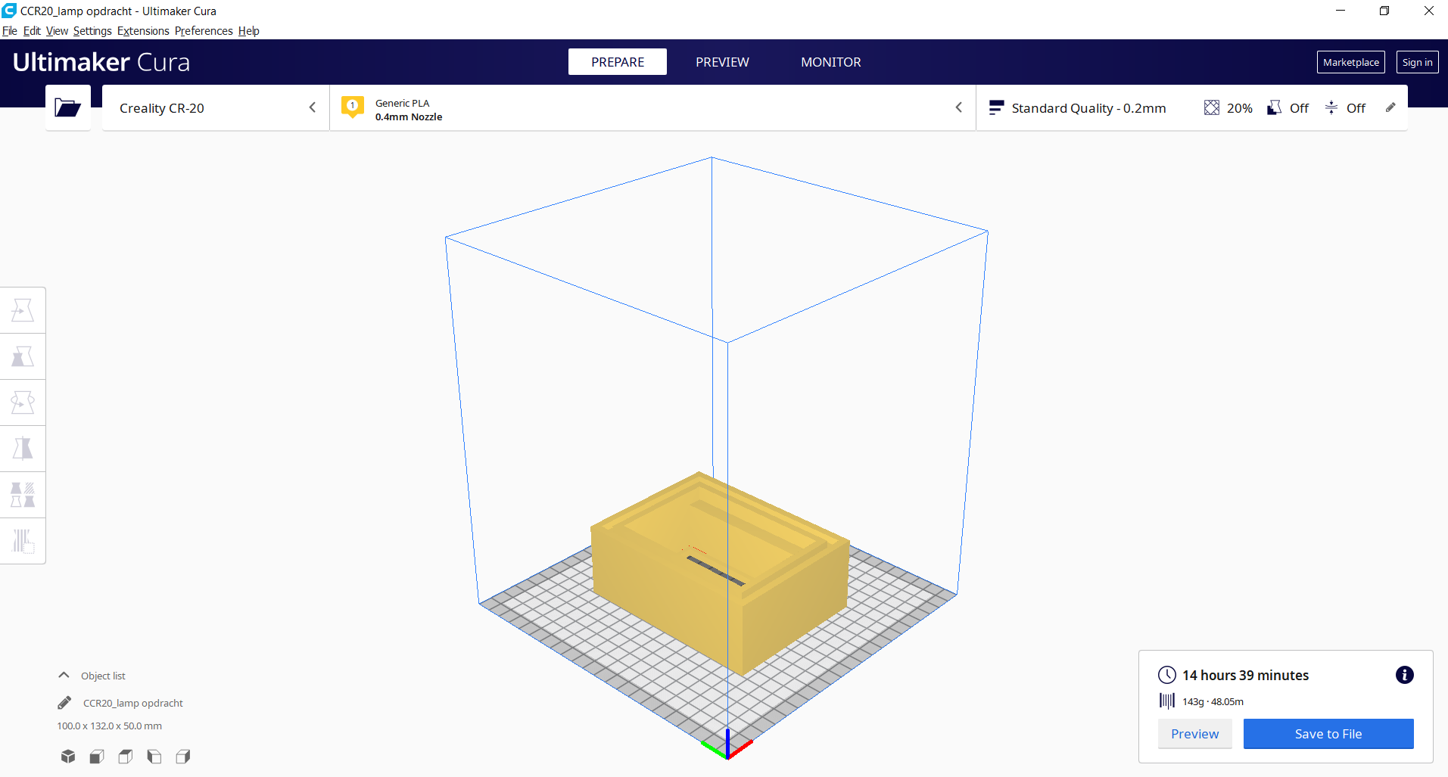The image size is (1448, 777).
Task: Open the File menu
Action: click(10, 31)
